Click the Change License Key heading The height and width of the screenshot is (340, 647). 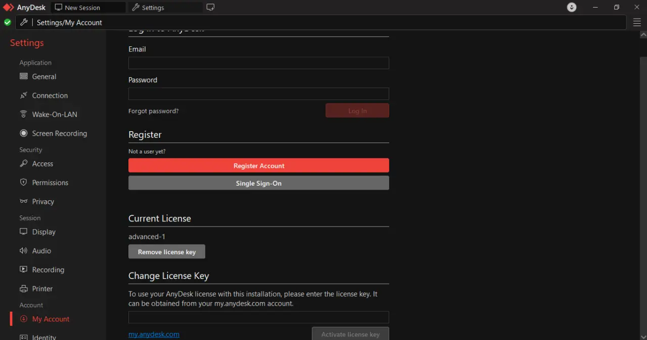(168, 276)
